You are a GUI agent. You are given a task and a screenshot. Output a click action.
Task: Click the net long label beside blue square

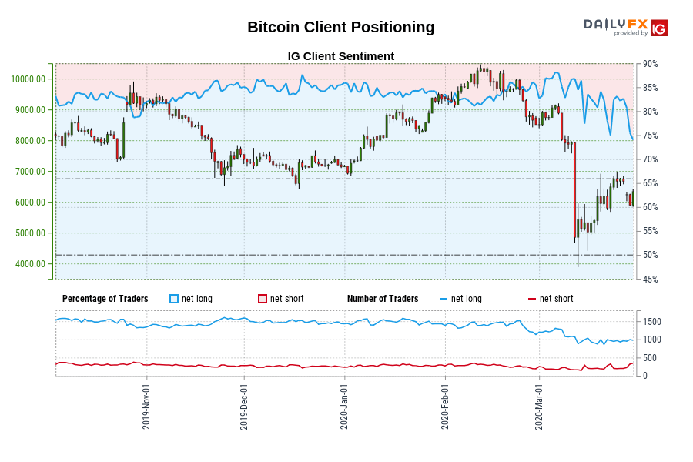click(x=197, y=299)
